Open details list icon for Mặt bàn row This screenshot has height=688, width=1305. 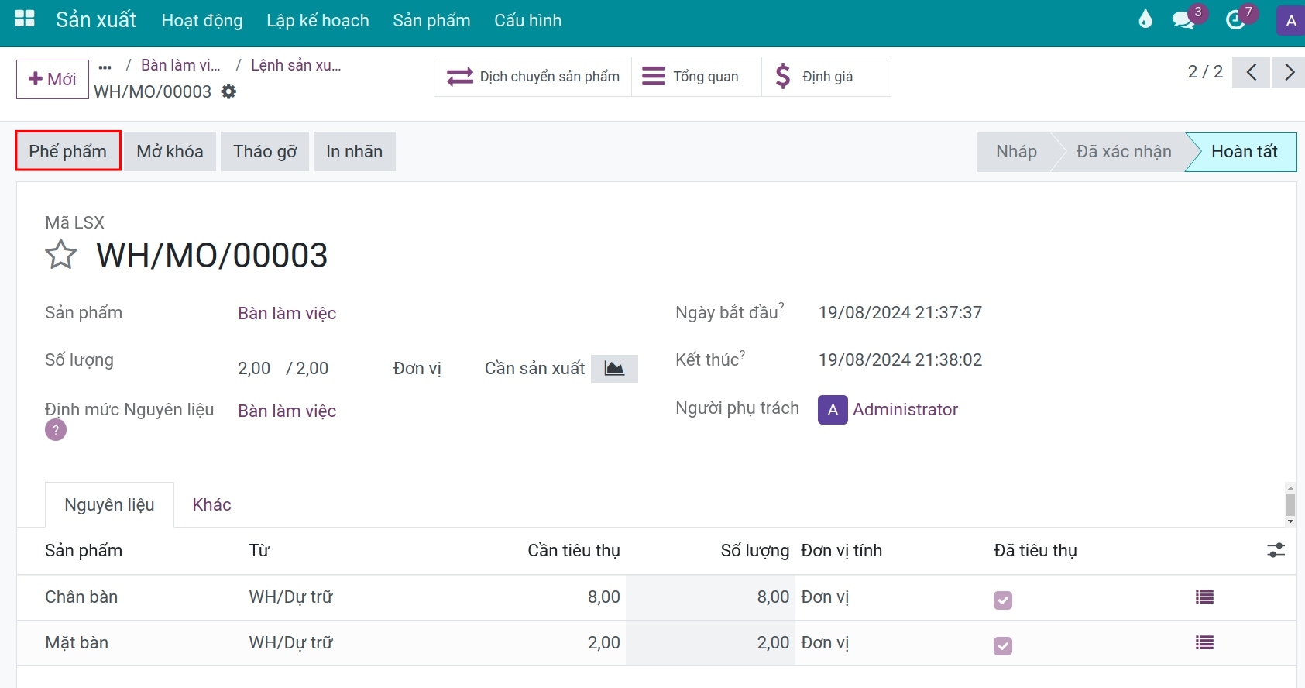(1204, 642)
